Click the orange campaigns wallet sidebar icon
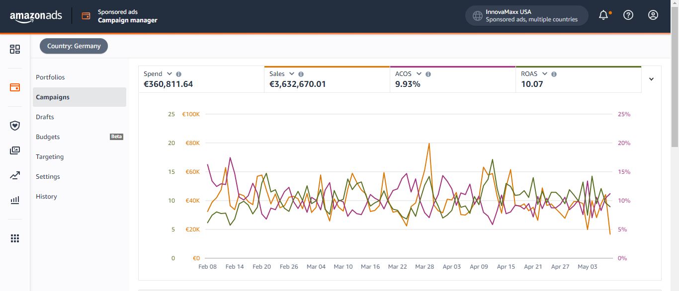679x291 pixels. 15,87
